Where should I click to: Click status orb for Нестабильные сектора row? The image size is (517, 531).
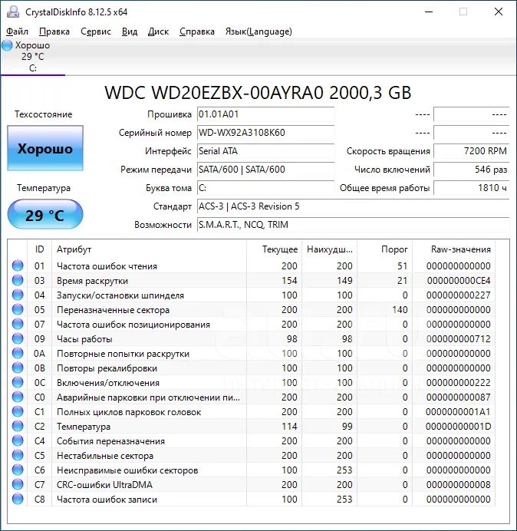[x=18, y=455]
